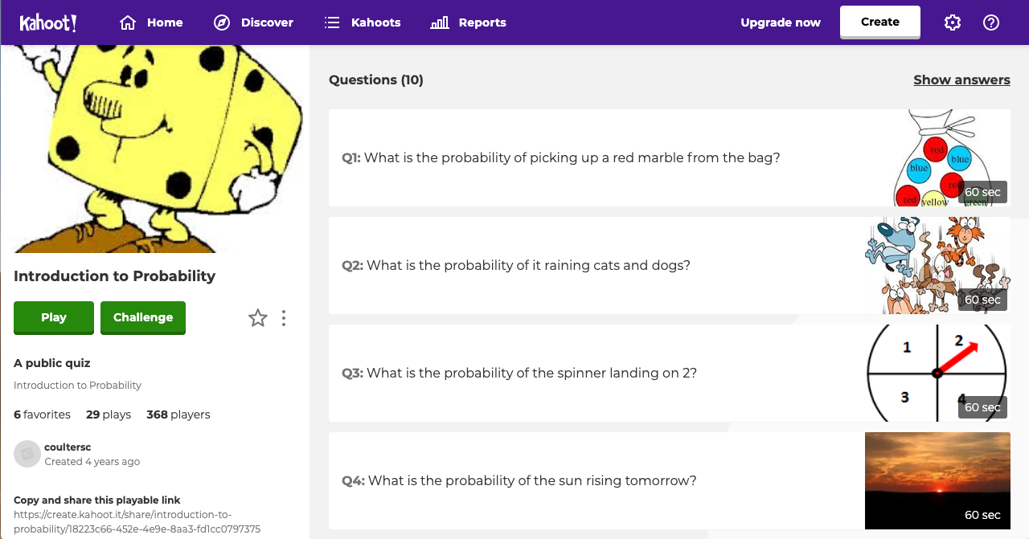The height and width of the screenshot is (539, 1029).
Task: Go to the Reports section
Action: 467,22
